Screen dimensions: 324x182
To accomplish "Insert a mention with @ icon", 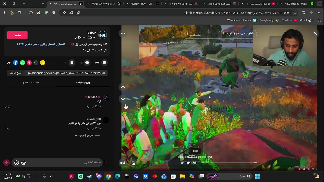I will [23, 163].
